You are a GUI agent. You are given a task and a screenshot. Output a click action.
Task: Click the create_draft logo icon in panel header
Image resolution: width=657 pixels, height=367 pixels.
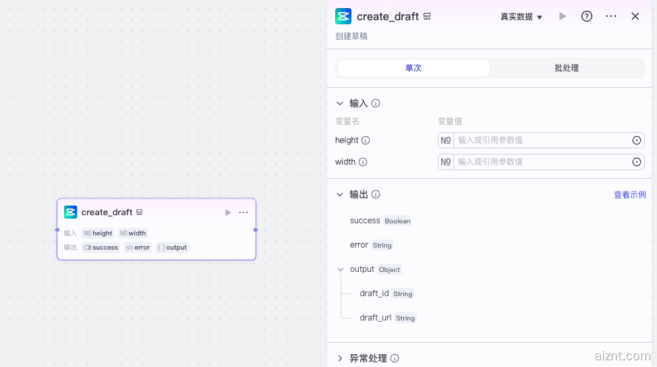[343, 16]
